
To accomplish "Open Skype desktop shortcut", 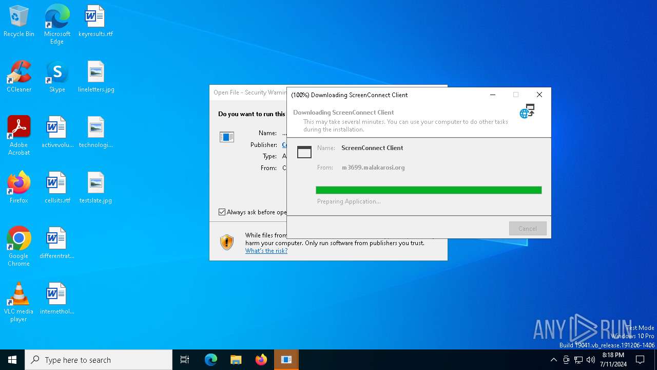I will tap(57, 77).
